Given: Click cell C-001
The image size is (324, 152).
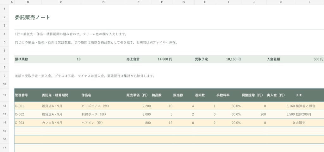Looking at the screenshot, I should (28, 106).
